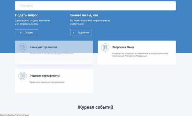
Task: Click the plus icon in Создать button
Action: (x=21, y=33)
